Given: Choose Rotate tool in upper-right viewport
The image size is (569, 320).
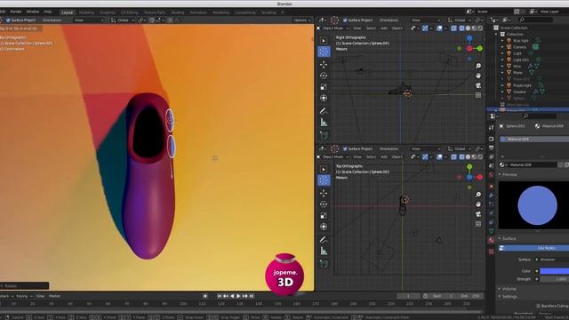Looking at the screenshot, I should (x=324, y=76).
